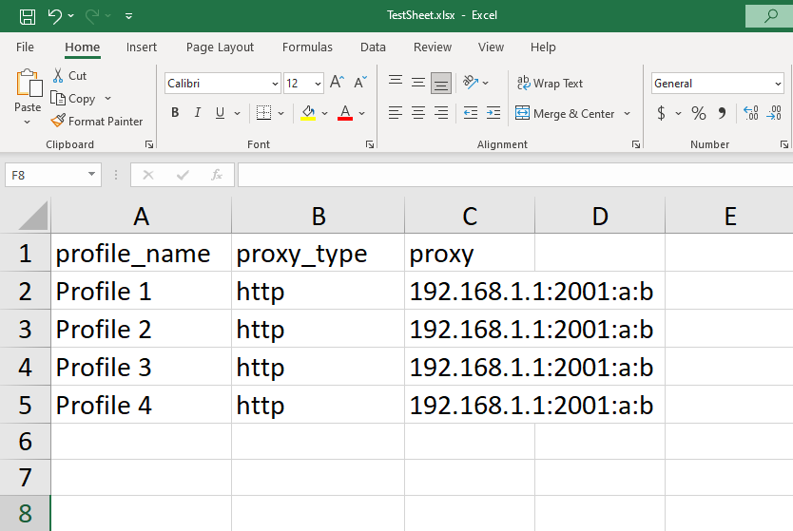Open the Calibri font name dropdown
The width and height of the screenshot is (793, 531).
(x=275, y=84)
